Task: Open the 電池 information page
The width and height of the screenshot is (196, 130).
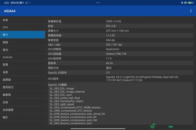Action: 22,50
